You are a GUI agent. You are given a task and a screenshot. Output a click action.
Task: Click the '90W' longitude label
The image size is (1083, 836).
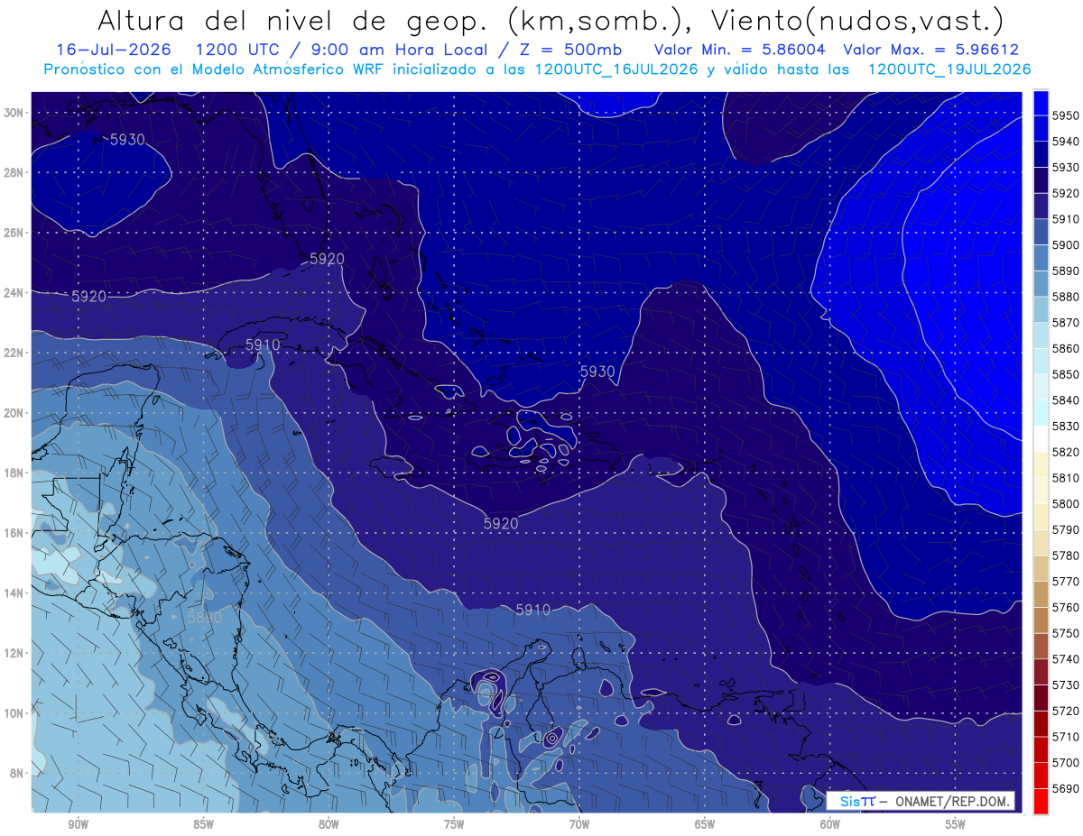click(78, 824)
